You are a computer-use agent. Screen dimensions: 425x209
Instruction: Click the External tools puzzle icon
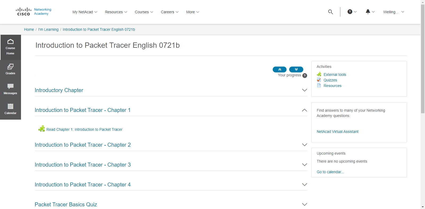(x=319, y=74)
